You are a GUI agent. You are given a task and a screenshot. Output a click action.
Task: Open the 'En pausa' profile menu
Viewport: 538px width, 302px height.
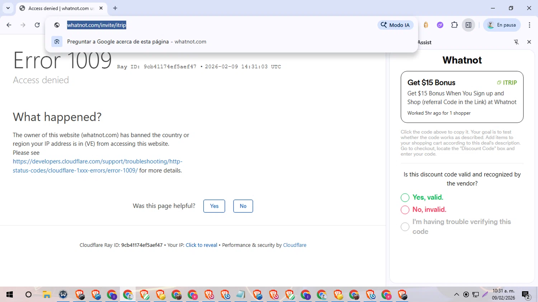pos(502,25)
